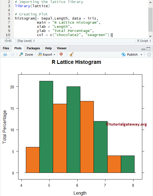Click the code line xlab = "Length"
Image resolution: width=153 pixels, height=196 pixels.
(54, 27)
